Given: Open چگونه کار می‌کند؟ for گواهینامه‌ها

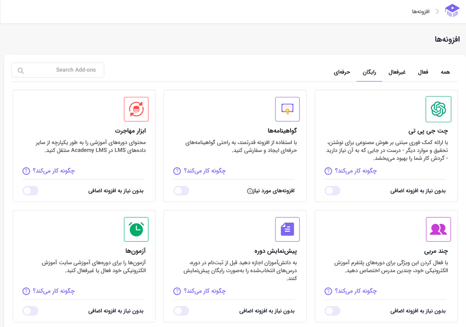Looking at the screenshot, I should point(205,171).
